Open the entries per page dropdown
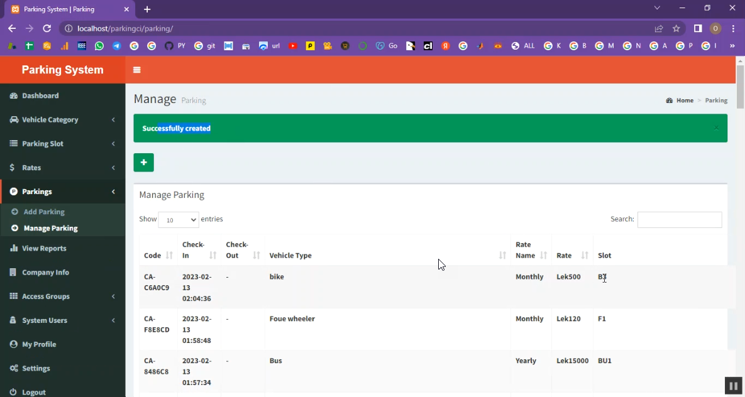 click(179, 220)
